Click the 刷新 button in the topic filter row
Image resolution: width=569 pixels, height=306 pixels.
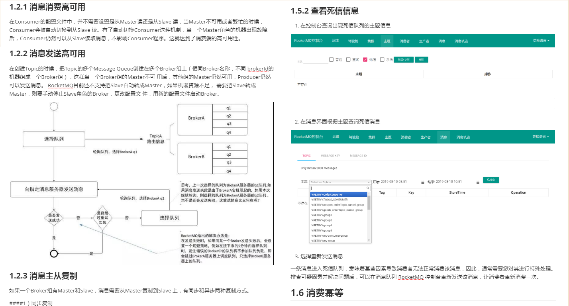[421, 60]
